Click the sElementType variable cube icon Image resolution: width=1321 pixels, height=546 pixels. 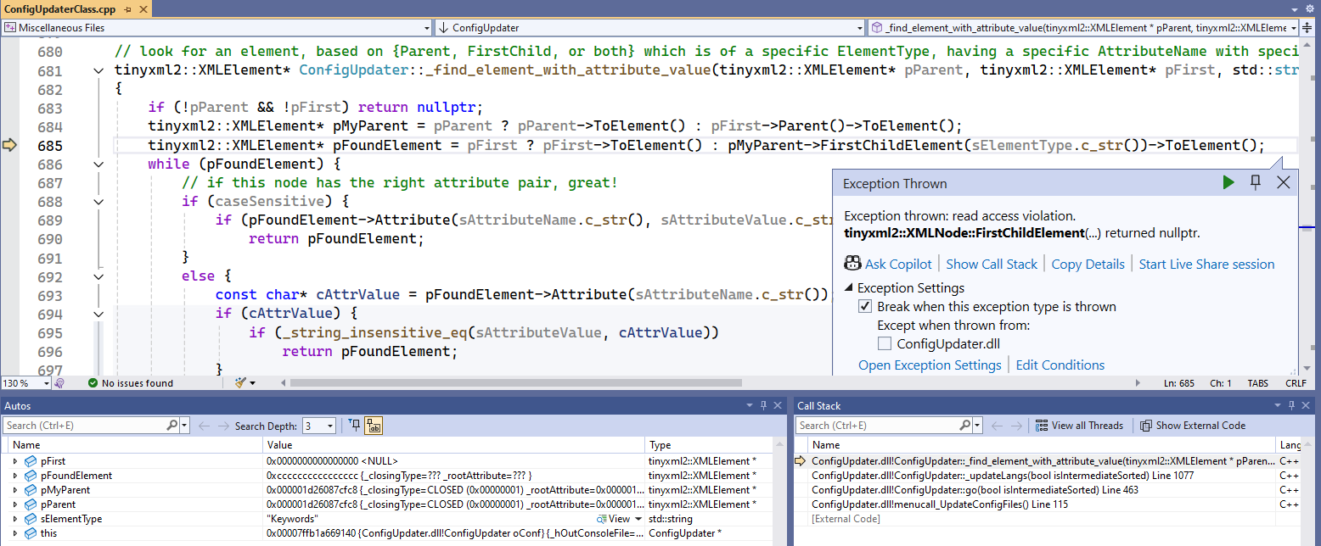click(x=31, y=519)
